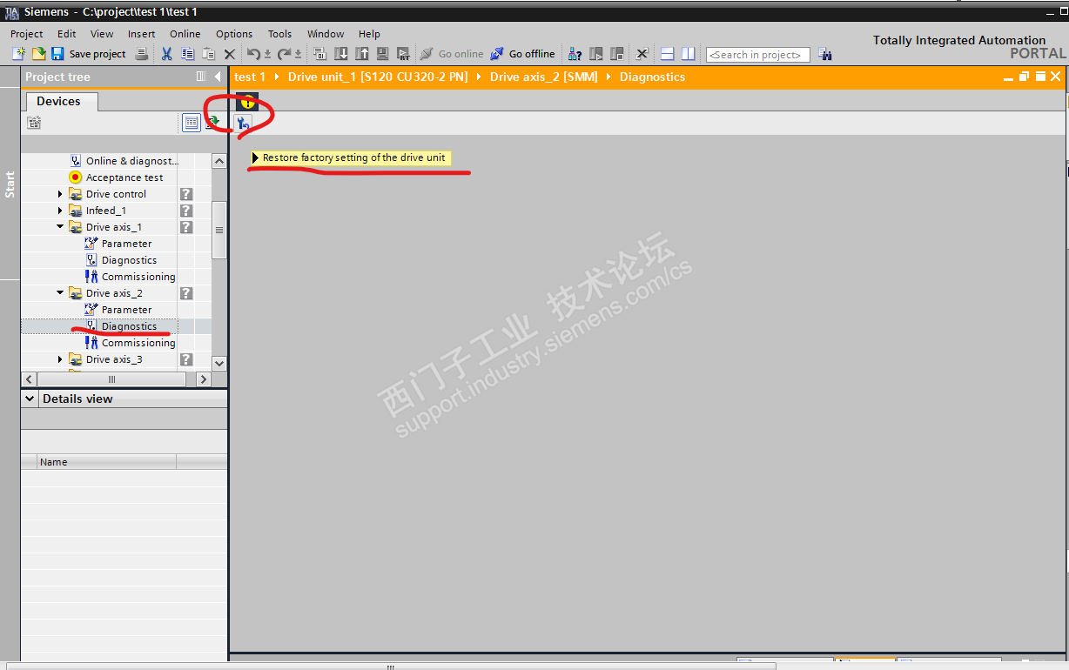Click the Project tree column layout icon
This screenshot has height=670, width=1069.
[x=201, y=77]
